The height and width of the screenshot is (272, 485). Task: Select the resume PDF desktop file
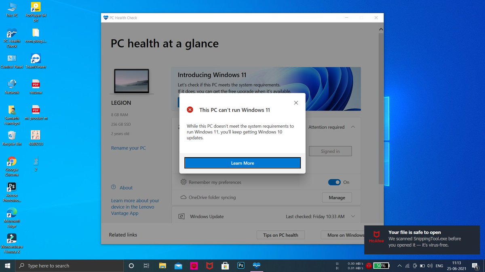[x=36, y=87]
